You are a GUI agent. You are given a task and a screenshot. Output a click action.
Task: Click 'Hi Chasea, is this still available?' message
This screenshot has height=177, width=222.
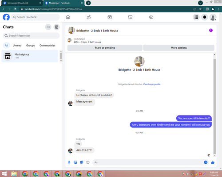pyautogui.click(x=94, y=95)
